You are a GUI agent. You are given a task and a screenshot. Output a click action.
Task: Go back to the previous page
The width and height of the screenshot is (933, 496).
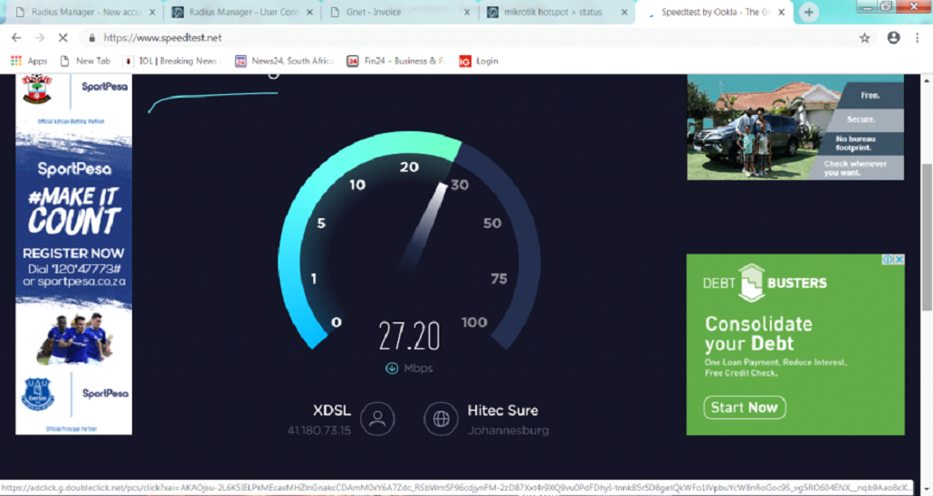tap(16, 37)
